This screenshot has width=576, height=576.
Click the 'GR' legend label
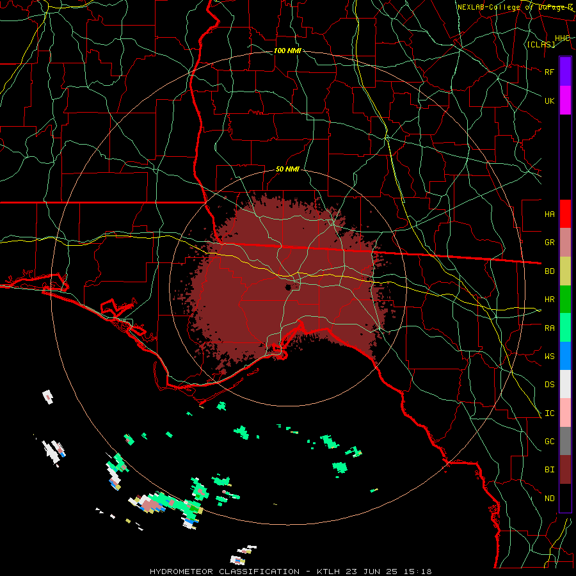click(549, 243)
